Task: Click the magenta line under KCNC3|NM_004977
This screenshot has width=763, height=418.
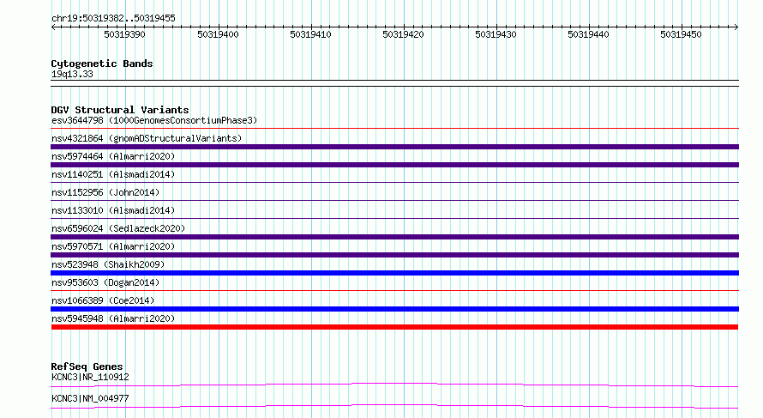Action: coord(394,406)
